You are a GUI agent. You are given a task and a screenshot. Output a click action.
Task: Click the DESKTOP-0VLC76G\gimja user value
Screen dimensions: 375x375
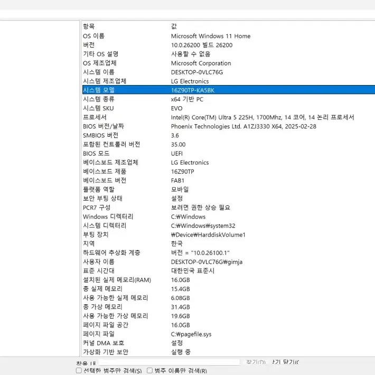[207, 262]
